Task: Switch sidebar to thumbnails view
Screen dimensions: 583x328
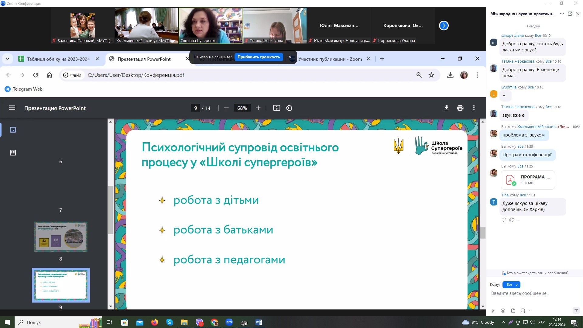Action: coord(13,130)
